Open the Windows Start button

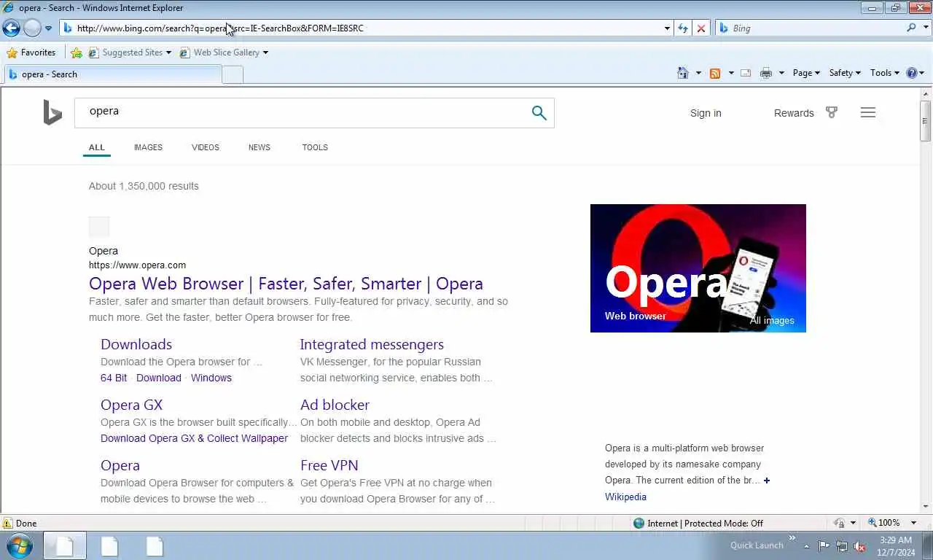pos(19,546)
